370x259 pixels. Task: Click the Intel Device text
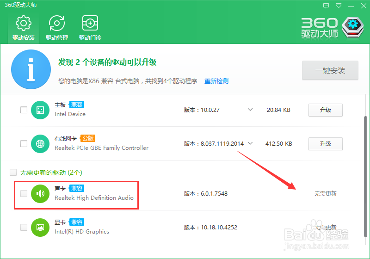click(x=70, y=114)
